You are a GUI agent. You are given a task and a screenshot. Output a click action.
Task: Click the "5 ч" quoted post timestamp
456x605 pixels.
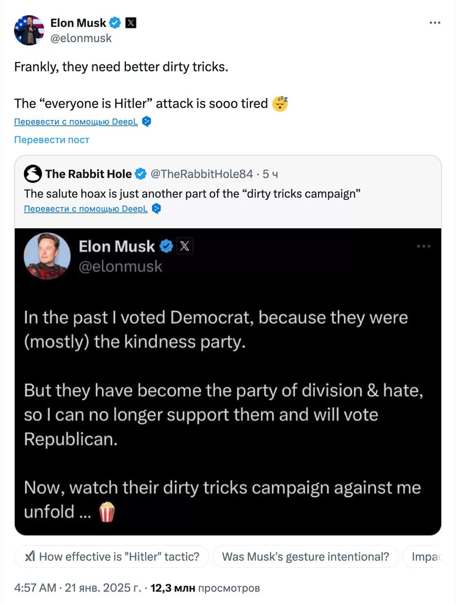coord(270,174)
